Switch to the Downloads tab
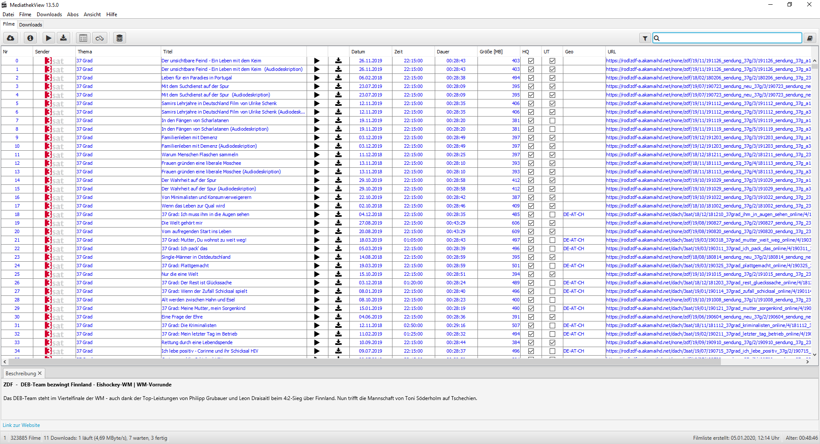The width and height of the screenshot is (820, 444). click(31, 25)
